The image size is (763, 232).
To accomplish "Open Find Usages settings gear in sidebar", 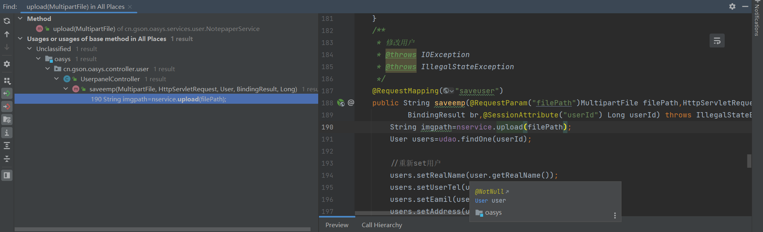I will click(x=7, y=64).
